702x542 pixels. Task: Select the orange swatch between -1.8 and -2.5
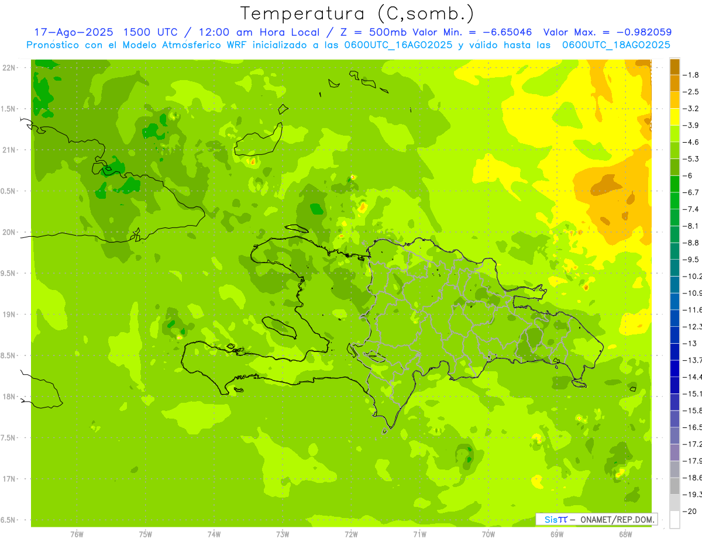675,84
